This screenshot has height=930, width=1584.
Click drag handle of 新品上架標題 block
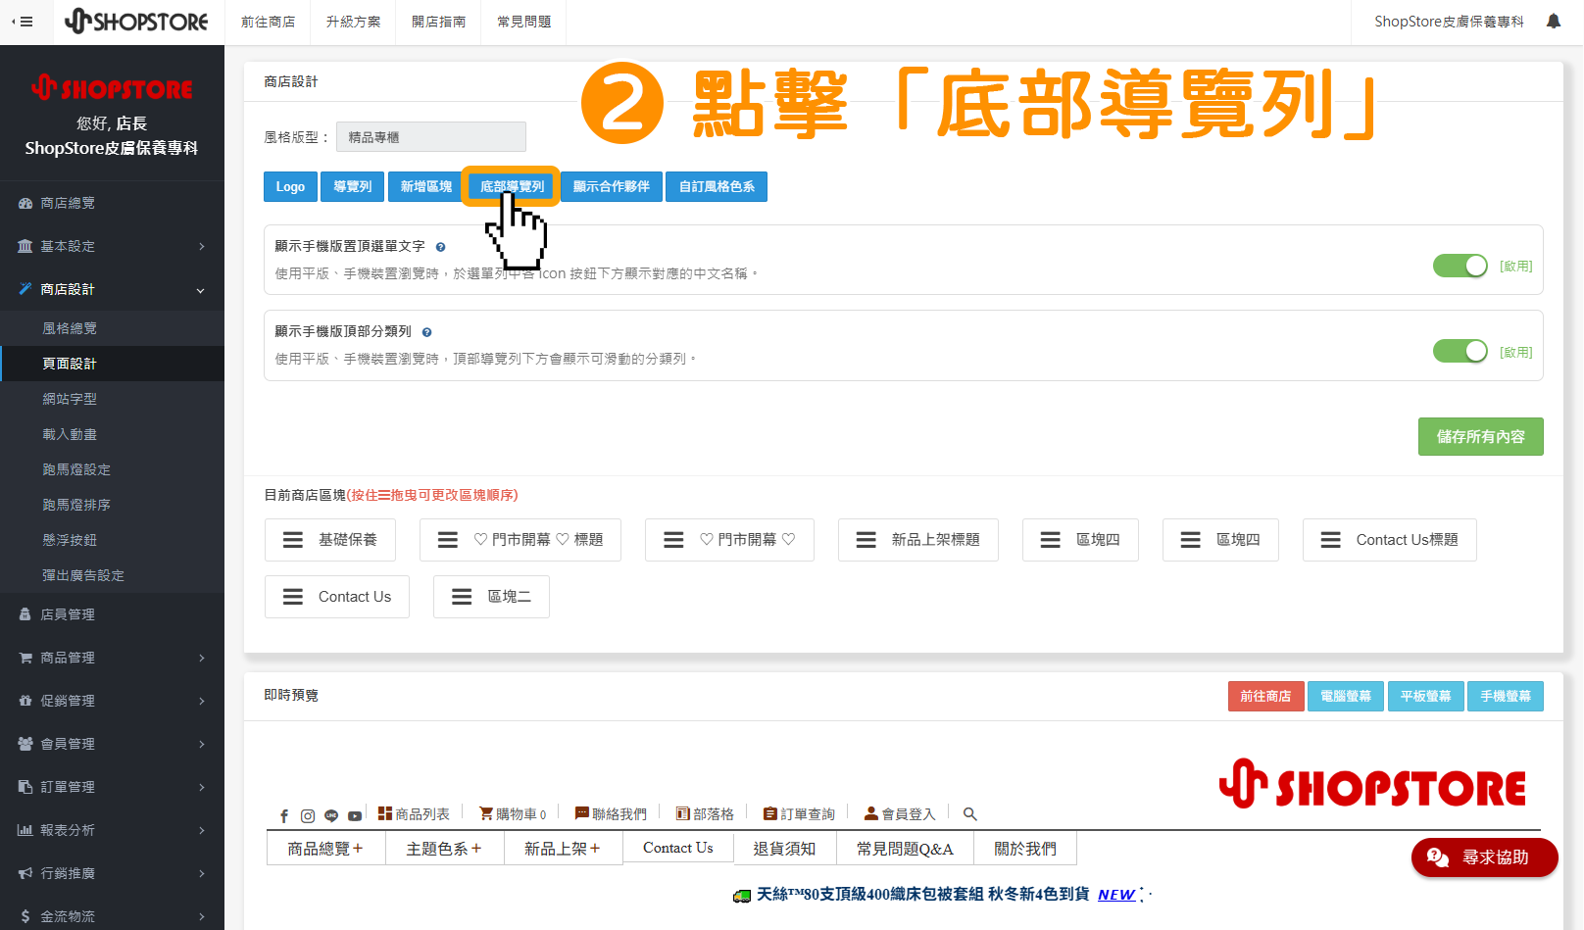(x=866, y=540)
